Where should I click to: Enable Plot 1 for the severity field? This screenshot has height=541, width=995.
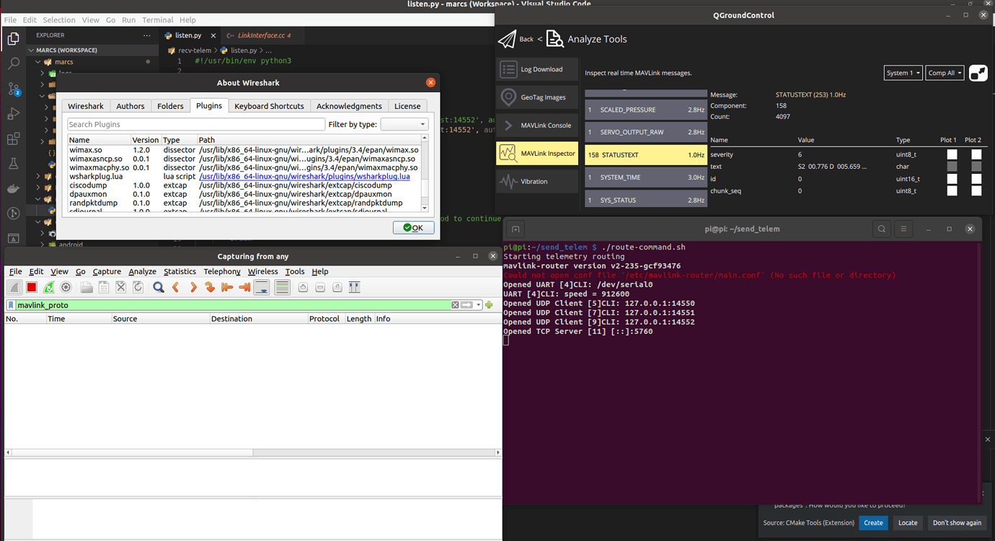[952, 154]
